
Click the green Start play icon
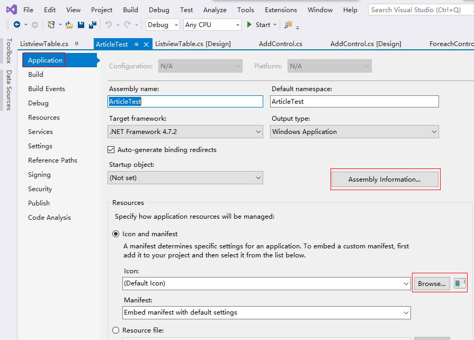(x=249, y=24)
